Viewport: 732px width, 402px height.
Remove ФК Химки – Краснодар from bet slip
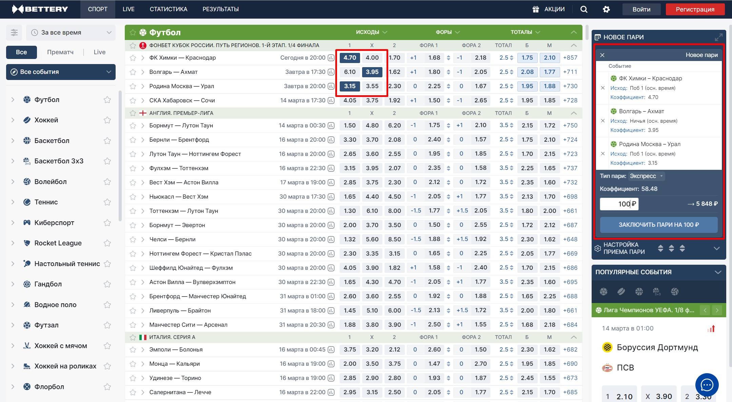(603, 88)
